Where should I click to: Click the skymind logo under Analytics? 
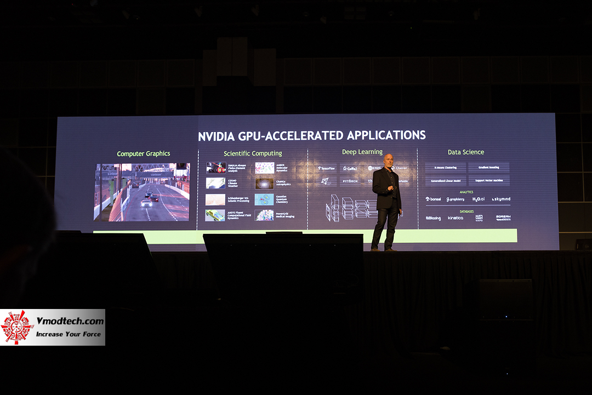click(x=502, y=199)
